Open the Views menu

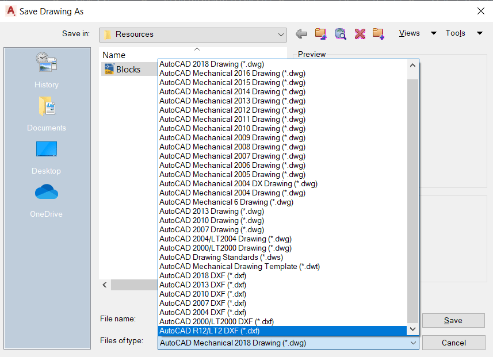tap(410, 33)
